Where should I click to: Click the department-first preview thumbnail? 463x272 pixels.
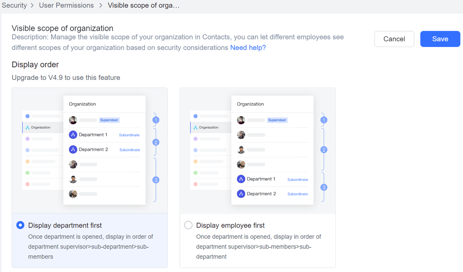click(90, 150)
